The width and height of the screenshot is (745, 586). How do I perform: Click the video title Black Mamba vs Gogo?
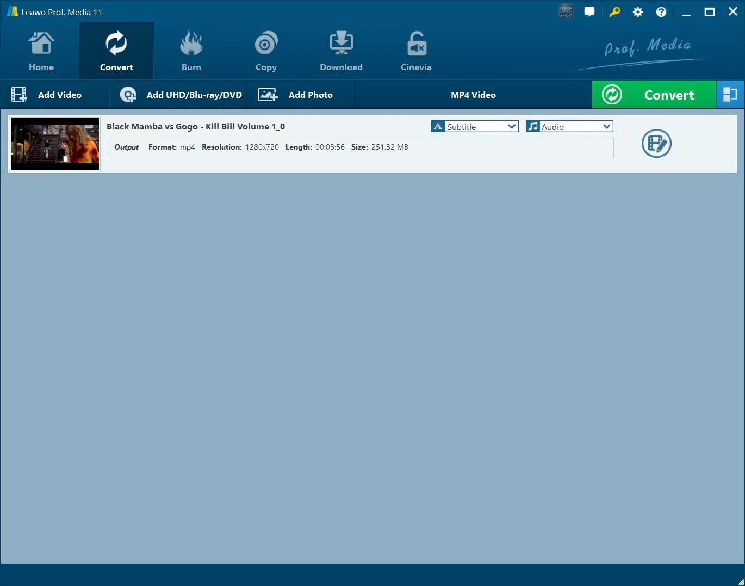pyautogui.click(x=196, y=126)
